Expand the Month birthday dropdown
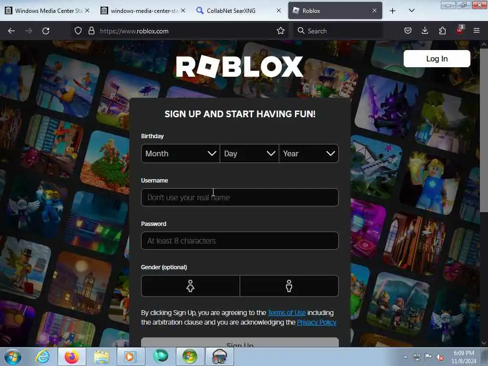The height and width of the screenshot is (366, 488). coord(181,153)
